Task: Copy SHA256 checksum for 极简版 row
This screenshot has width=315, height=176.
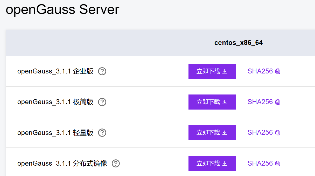Action: (x=278, y=102)
